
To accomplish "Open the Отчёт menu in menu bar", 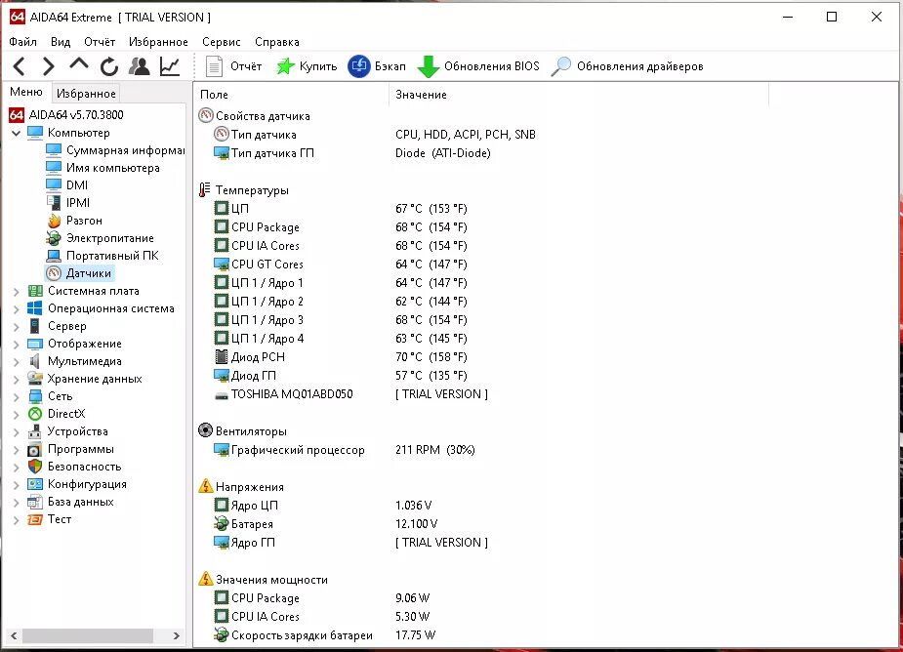I will [99, 41].
